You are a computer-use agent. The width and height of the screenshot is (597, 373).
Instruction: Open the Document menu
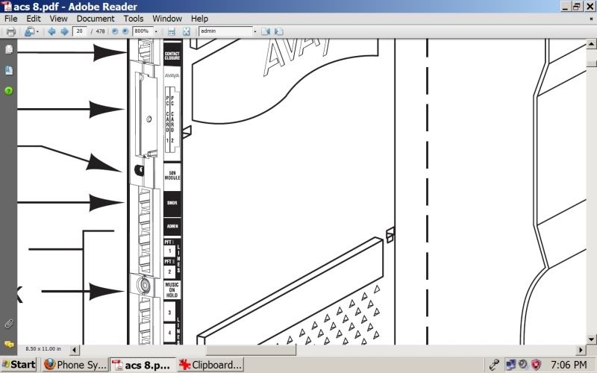(96, 19)
